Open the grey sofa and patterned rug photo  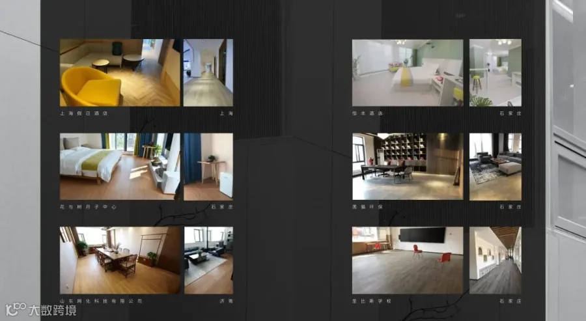(495, 166)
